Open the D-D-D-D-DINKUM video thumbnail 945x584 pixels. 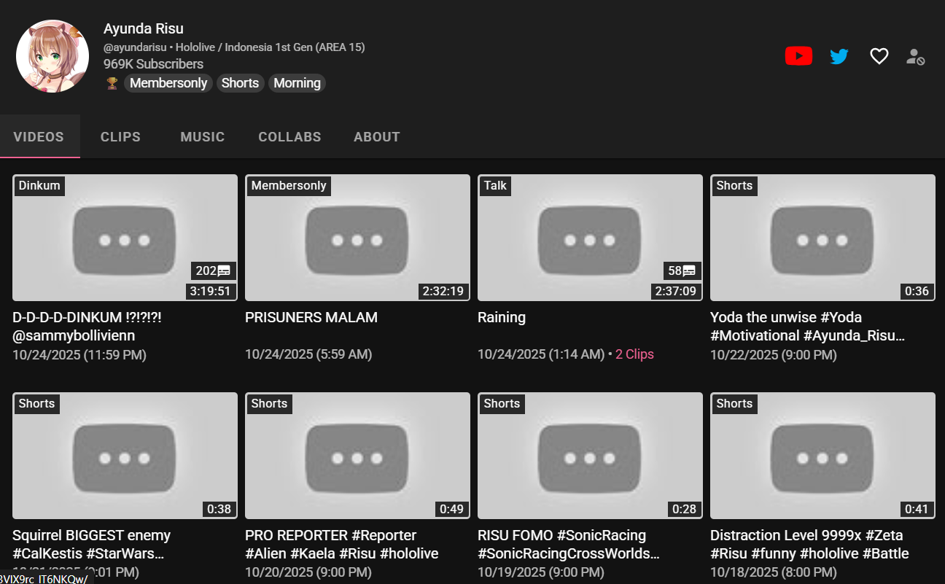pyautogui.click(x=125, y=238)
